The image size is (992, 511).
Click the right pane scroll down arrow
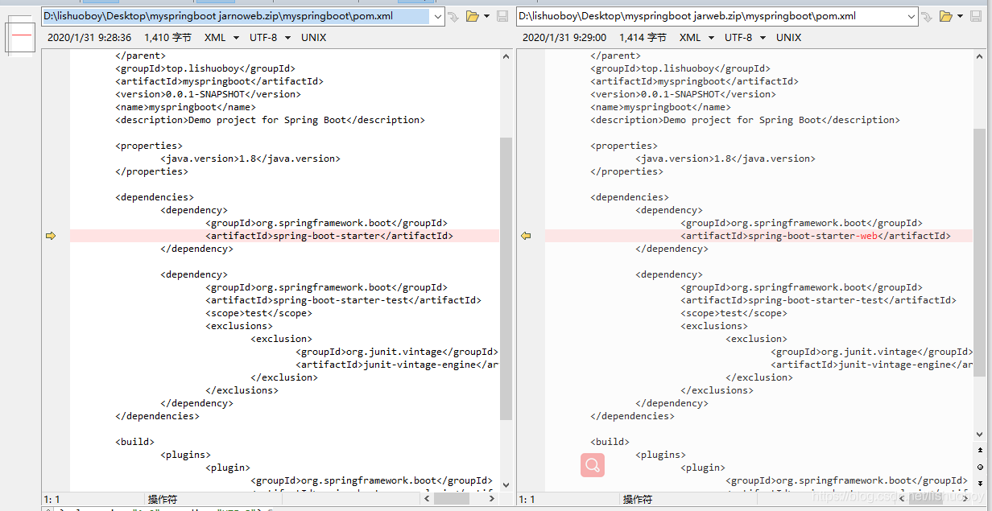(x=980, y=435)
